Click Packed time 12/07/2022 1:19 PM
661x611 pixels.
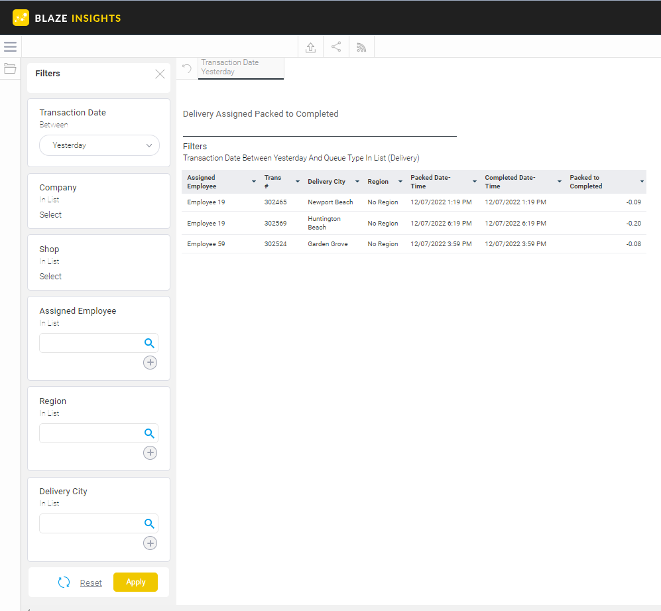click(441, 202)
